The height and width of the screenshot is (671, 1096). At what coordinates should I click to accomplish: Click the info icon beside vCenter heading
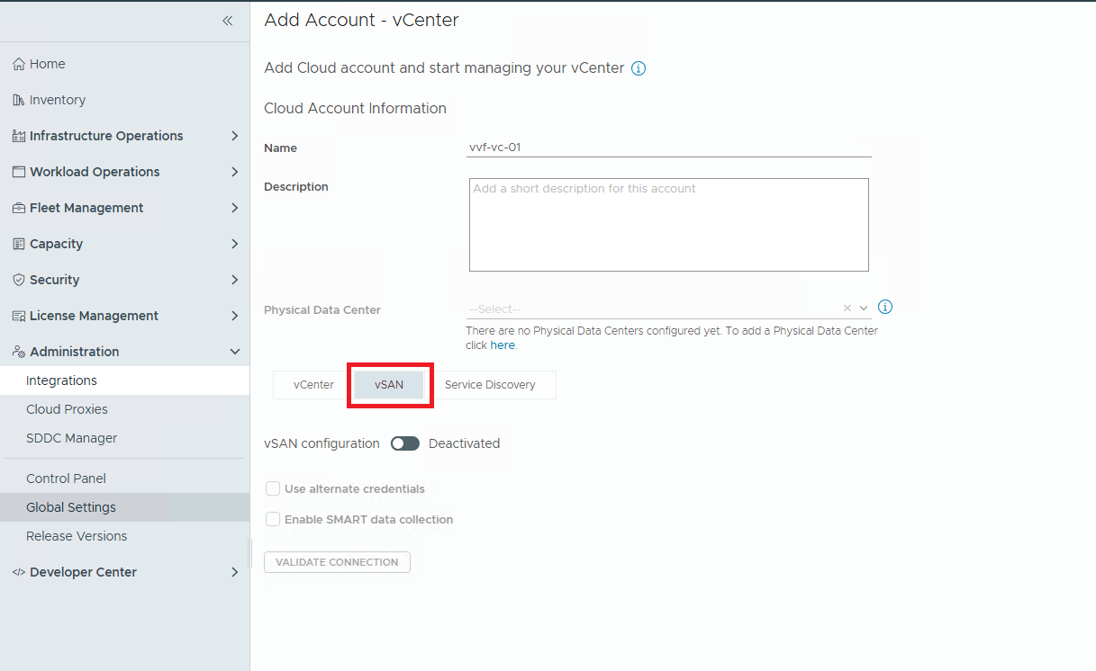[639, 68]
